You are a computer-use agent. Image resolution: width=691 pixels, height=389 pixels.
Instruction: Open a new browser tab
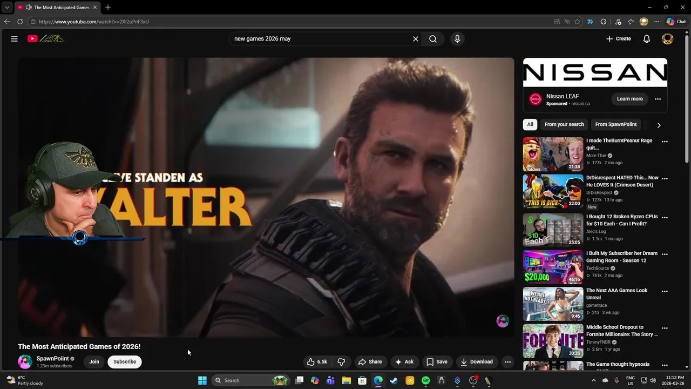(x=108, y=8)
